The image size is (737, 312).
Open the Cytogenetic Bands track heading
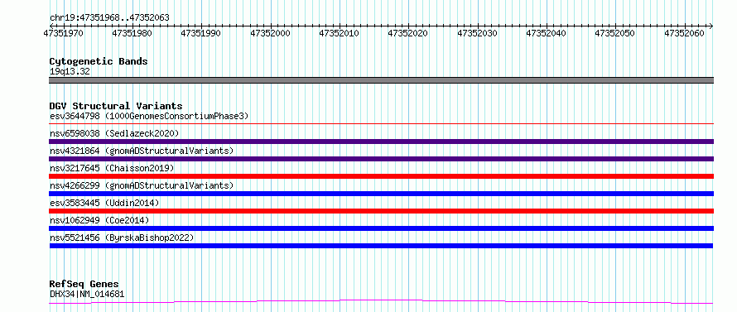click(x=99, y=61)
